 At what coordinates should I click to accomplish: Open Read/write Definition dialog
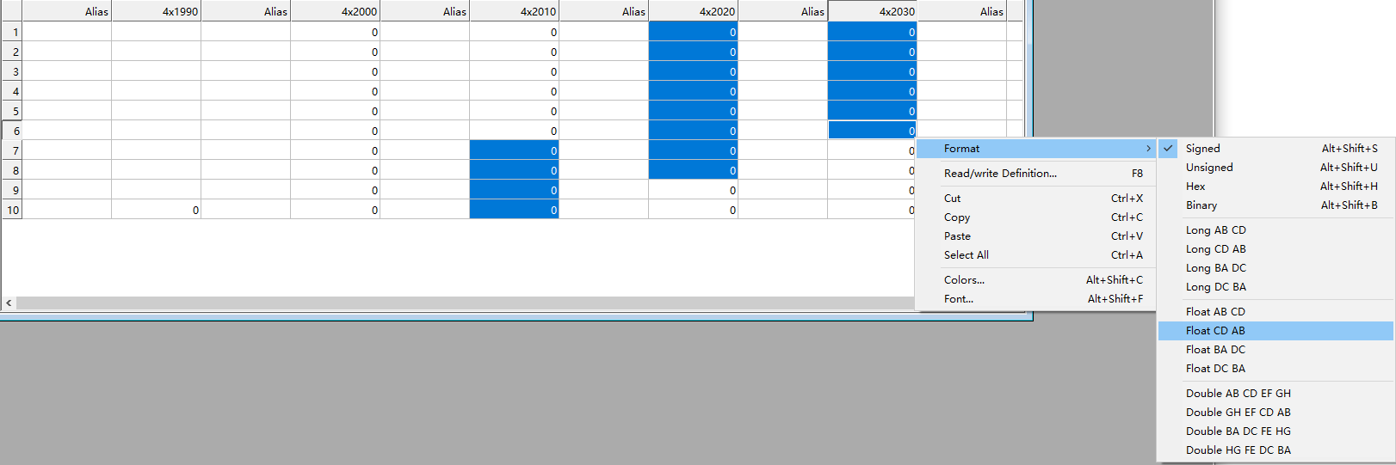click(x=1000, y=174)
